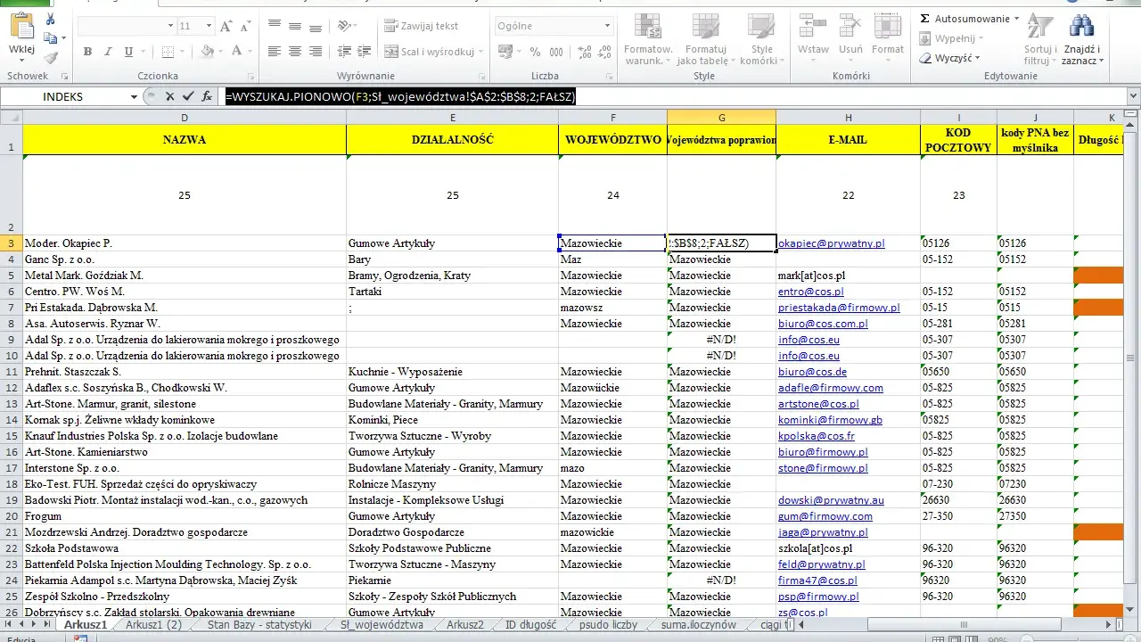
Task: Open Sortuj i filtruj tool
Action: 1039,39
